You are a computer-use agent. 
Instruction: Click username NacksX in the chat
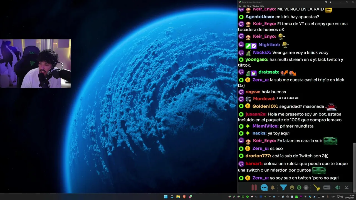[262, 52]
